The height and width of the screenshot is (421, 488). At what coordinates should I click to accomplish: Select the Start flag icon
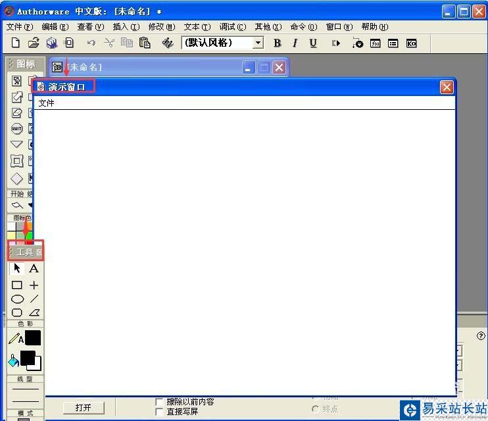(x=17, y=205)
